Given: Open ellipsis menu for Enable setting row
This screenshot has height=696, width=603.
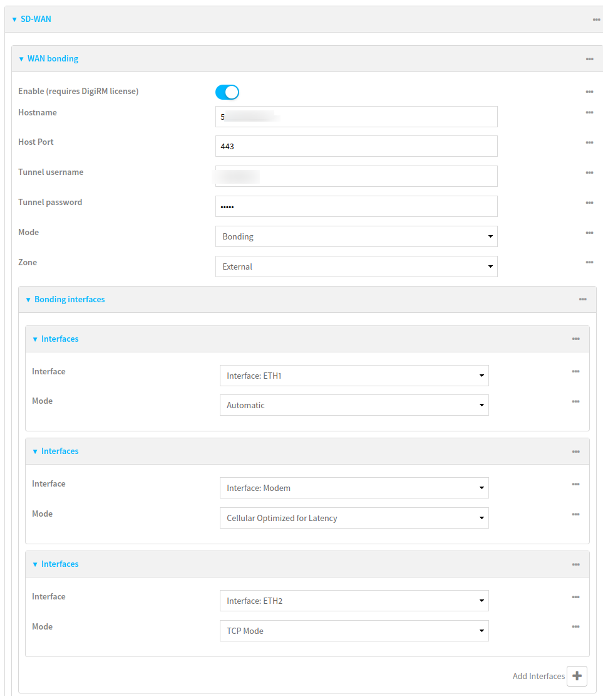Looking at the screenshot, I should [589, 92].
